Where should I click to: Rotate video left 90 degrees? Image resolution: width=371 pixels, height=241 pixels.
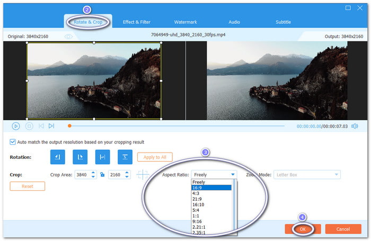pyautogui.click(x=57, y=157)
